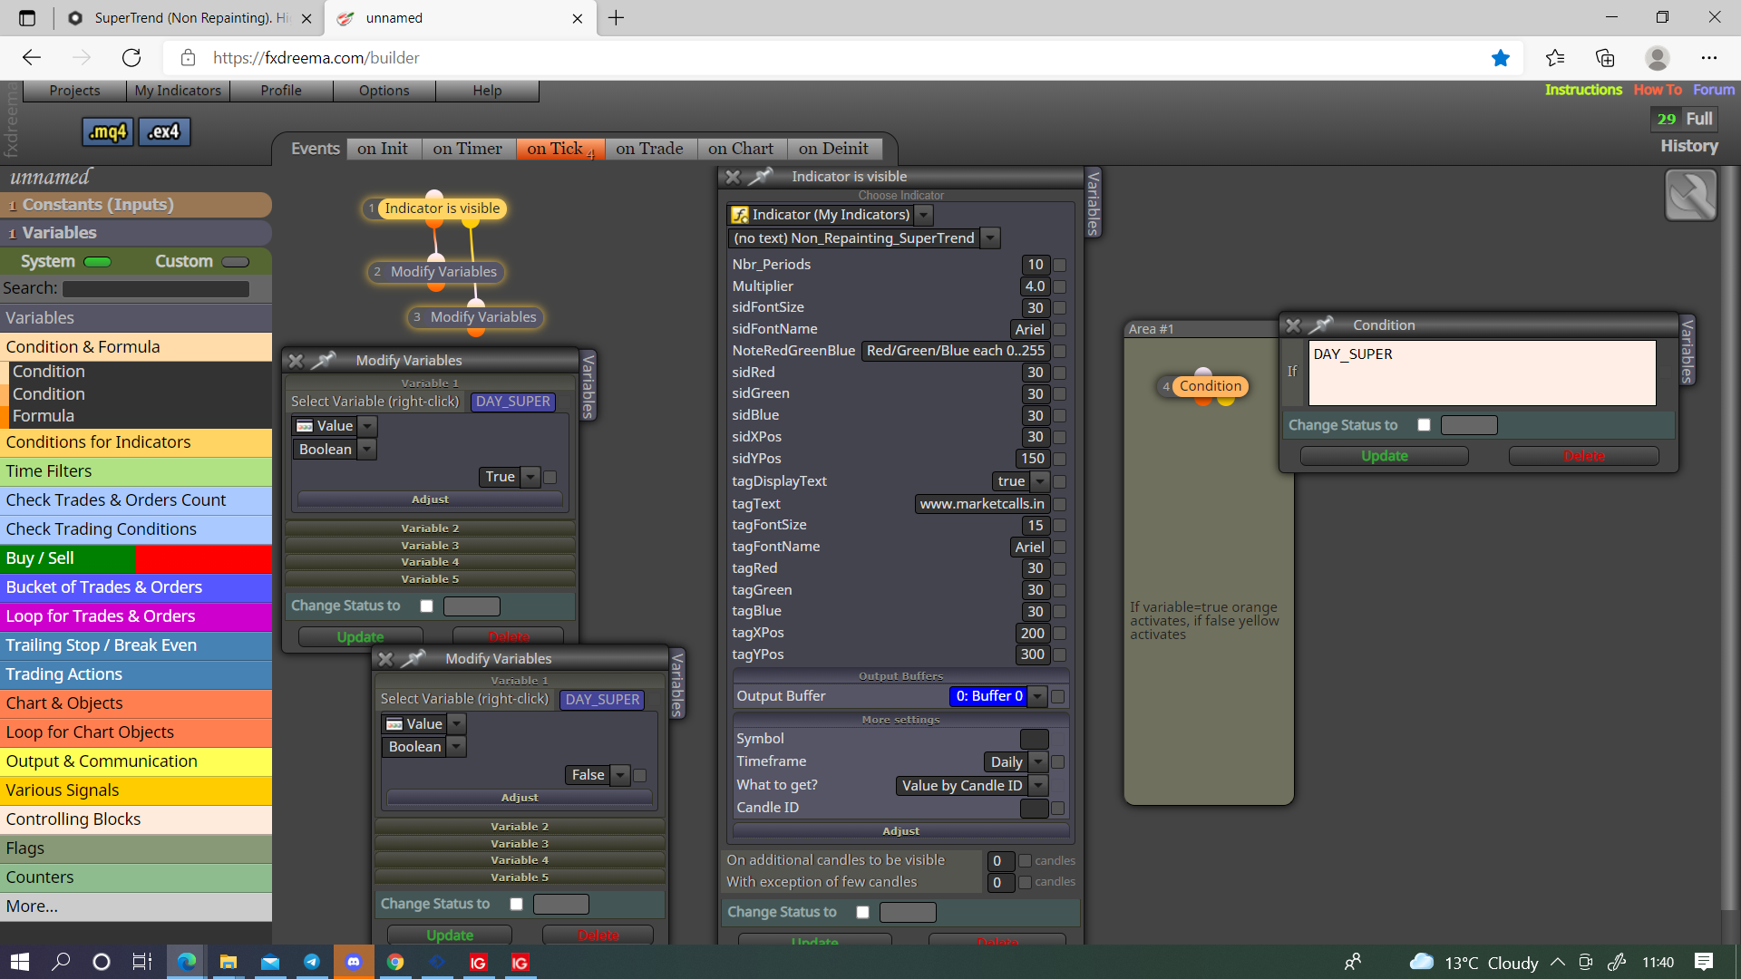
Task: Check Change Status to in upper Modify Variables (True)
Action: coord(426,606)
